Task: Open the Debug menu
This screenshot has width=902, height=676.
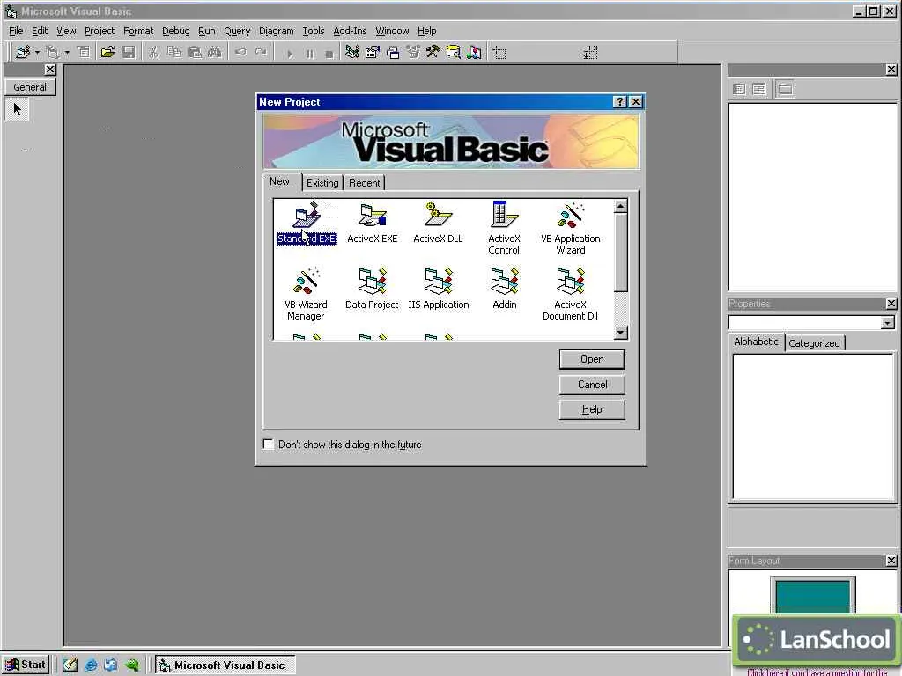Action: click(175, 31)
